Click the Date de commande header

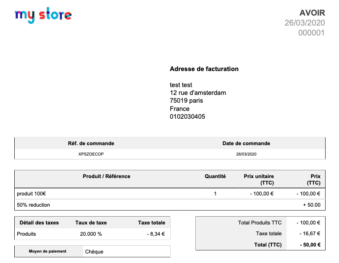pyautogui.click(x=246, y=143)
